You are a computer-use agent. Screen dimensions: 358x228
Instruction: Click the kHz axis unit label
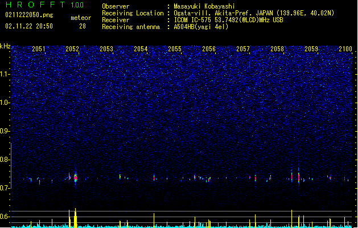[x=5, y=46]
